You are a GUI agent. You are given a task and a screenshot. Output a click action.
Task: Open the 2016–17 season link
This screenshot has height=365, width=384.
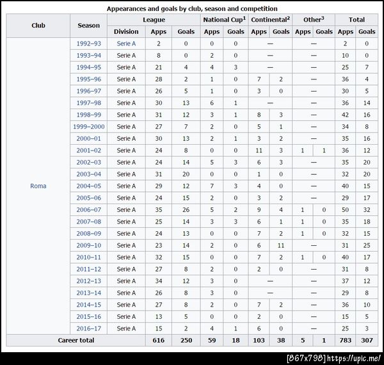89,328
